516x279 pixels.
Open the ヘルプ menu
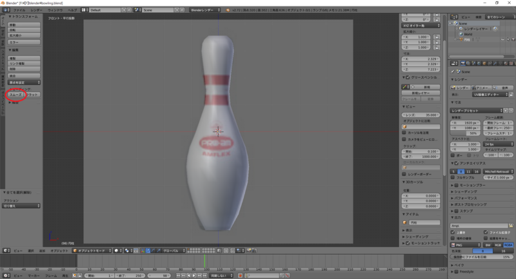point(72,10)
